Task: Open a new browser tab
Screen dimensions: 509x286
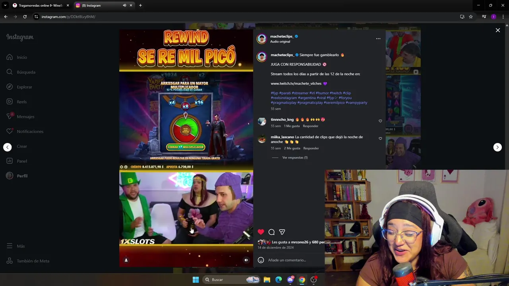Action: [x=140, y=6]
